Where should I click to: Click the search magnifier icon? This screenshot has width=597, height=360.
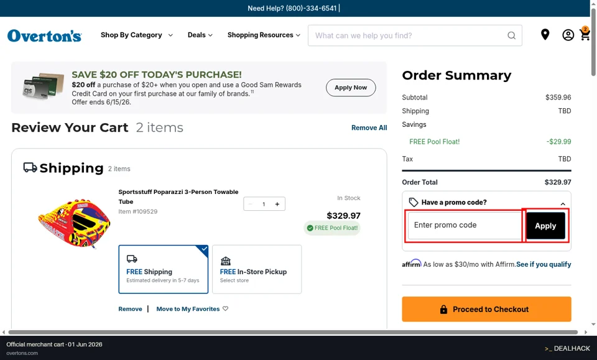coord(511,35)
